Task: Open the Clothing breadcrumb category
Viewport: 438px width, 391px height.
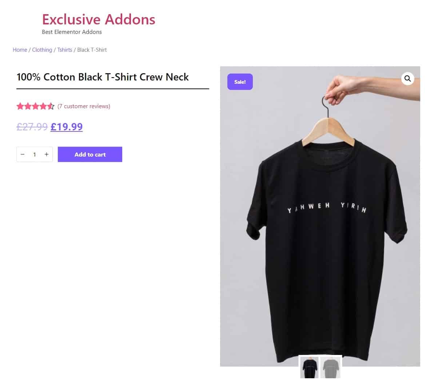Action: [42, 50]
